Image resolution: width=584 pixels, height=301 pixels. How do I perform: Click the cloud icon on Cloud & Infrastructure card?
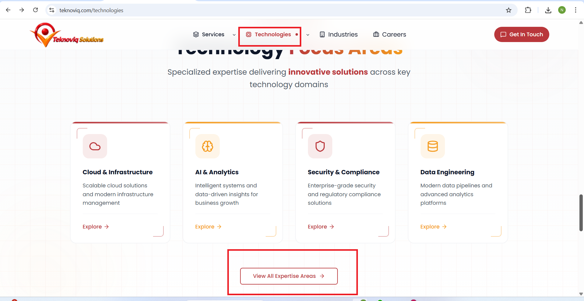point(95,146)
